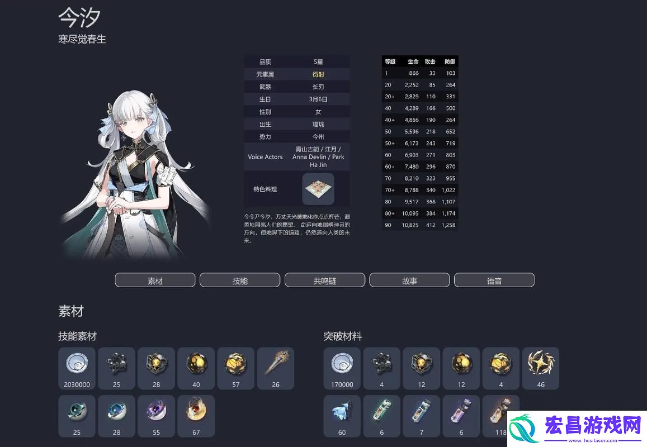Select the skill material showing count 40
The height and width of the screenshot is (447, 647).
[196, 368]
